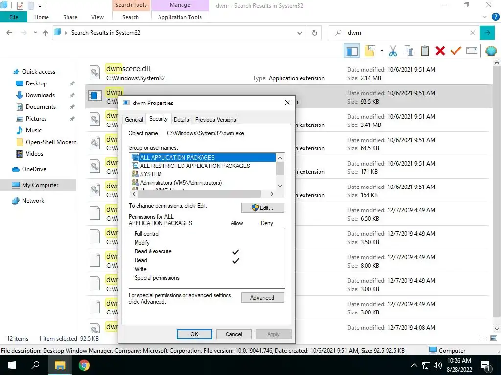Screen dimensions: 501x375
Task: Open the Open-Shell Modern folder in the navigation pane
Action: point(46,142)
